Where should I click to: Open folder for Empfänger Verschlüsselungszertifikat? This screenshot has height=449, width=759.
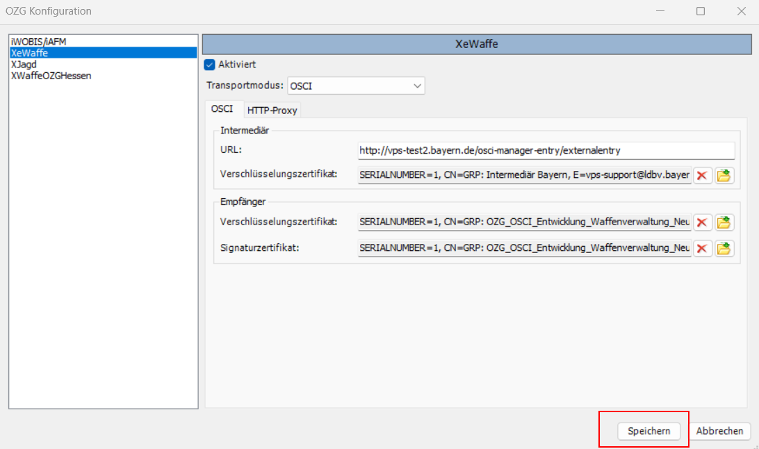[x=724, y=222]
